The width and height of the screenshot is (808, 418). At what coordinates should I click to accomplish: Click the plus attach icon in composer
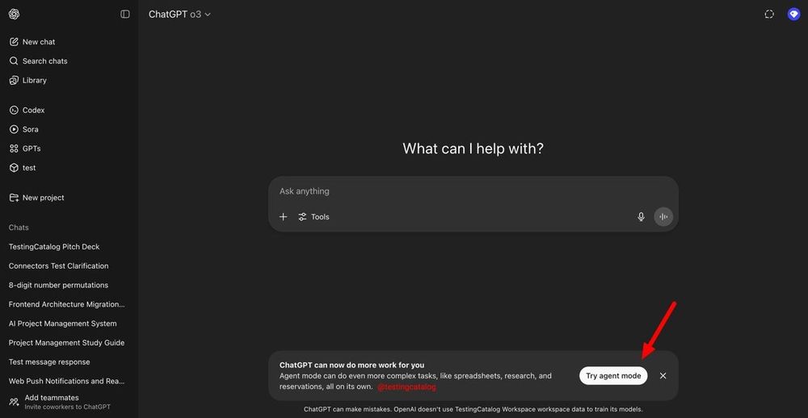point(283,217)
